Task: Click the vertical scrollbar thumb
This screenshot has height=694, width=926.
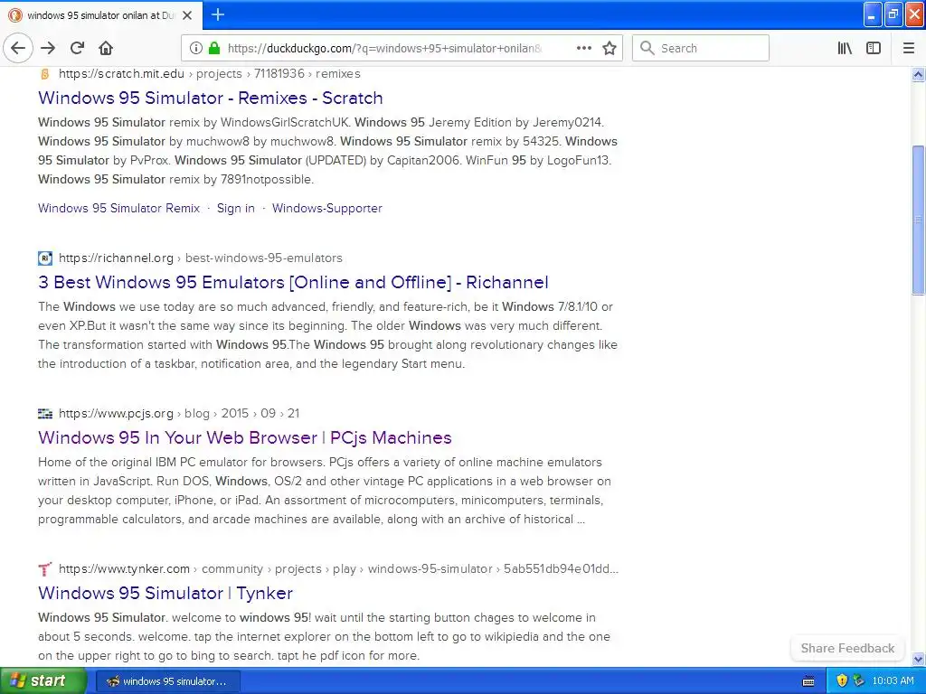Action: pos(918,220)
